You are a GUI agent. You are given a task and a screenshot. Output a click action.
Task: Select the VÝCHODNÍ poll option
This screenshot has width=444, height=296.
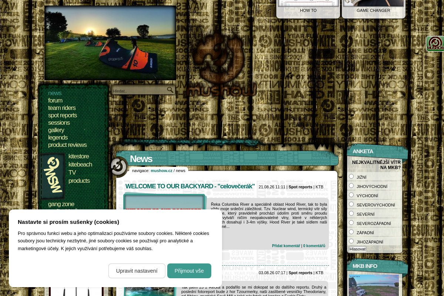click(x=351, y=195)
